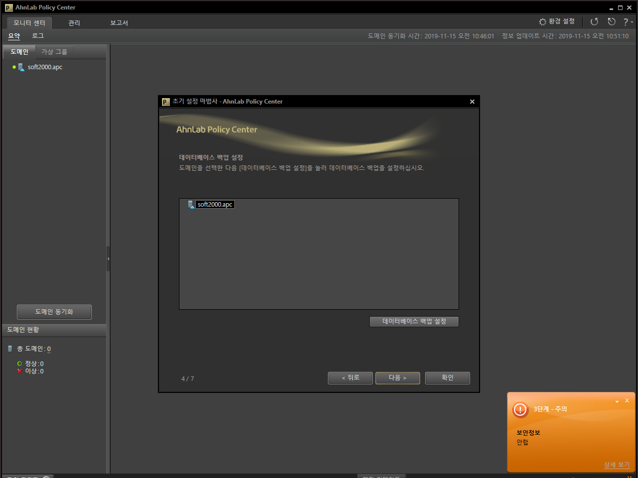Viewport: 638px width, 478px height.
Task: Confirm with 확인 button
Action: 448,378
